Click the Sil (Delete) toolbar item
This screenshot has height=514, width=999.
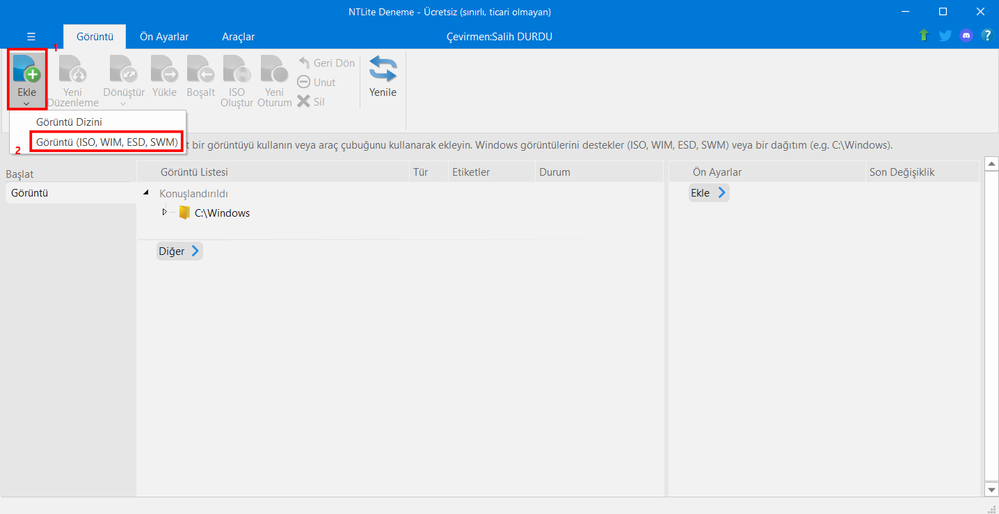click(311, 101)
